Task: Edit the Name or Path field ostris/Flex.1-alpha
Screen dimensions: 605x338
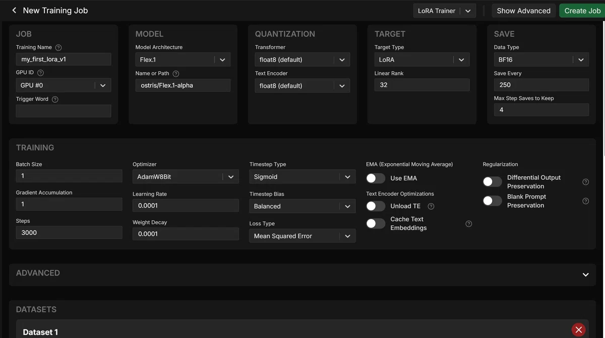Action: point(183,85)
